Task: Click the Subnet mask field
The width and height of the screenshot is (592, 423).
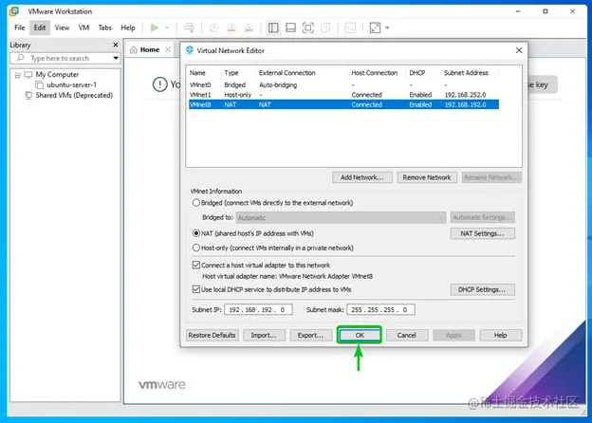Action: pyautogui.click(x=381, y=309)
